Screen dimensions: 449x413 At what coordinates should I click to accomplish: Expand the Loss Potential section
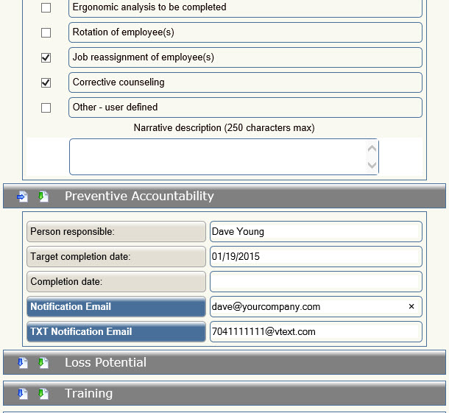pos(105,363)
